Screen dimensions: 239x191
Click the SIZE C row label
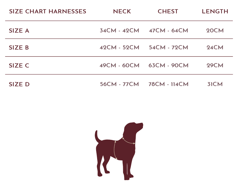pos(19,66)
